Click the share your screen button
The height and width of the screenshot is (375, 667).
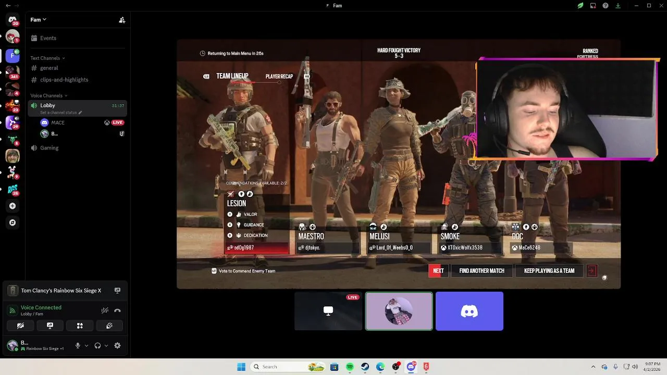click(x=50, y=326)
